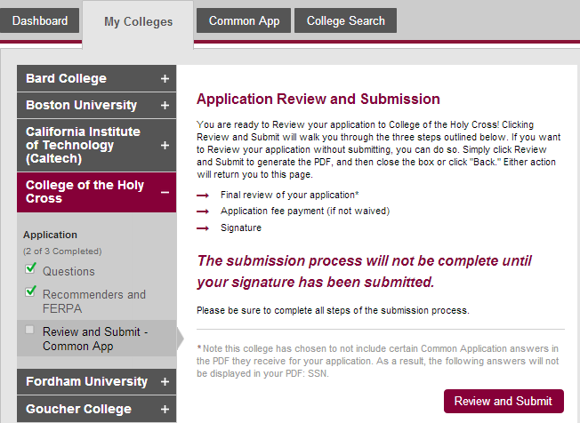Viewport: 580px width, 423px height.
Task: Open the Questions section link
Action: pyautogui.click(x=68, y=272)
